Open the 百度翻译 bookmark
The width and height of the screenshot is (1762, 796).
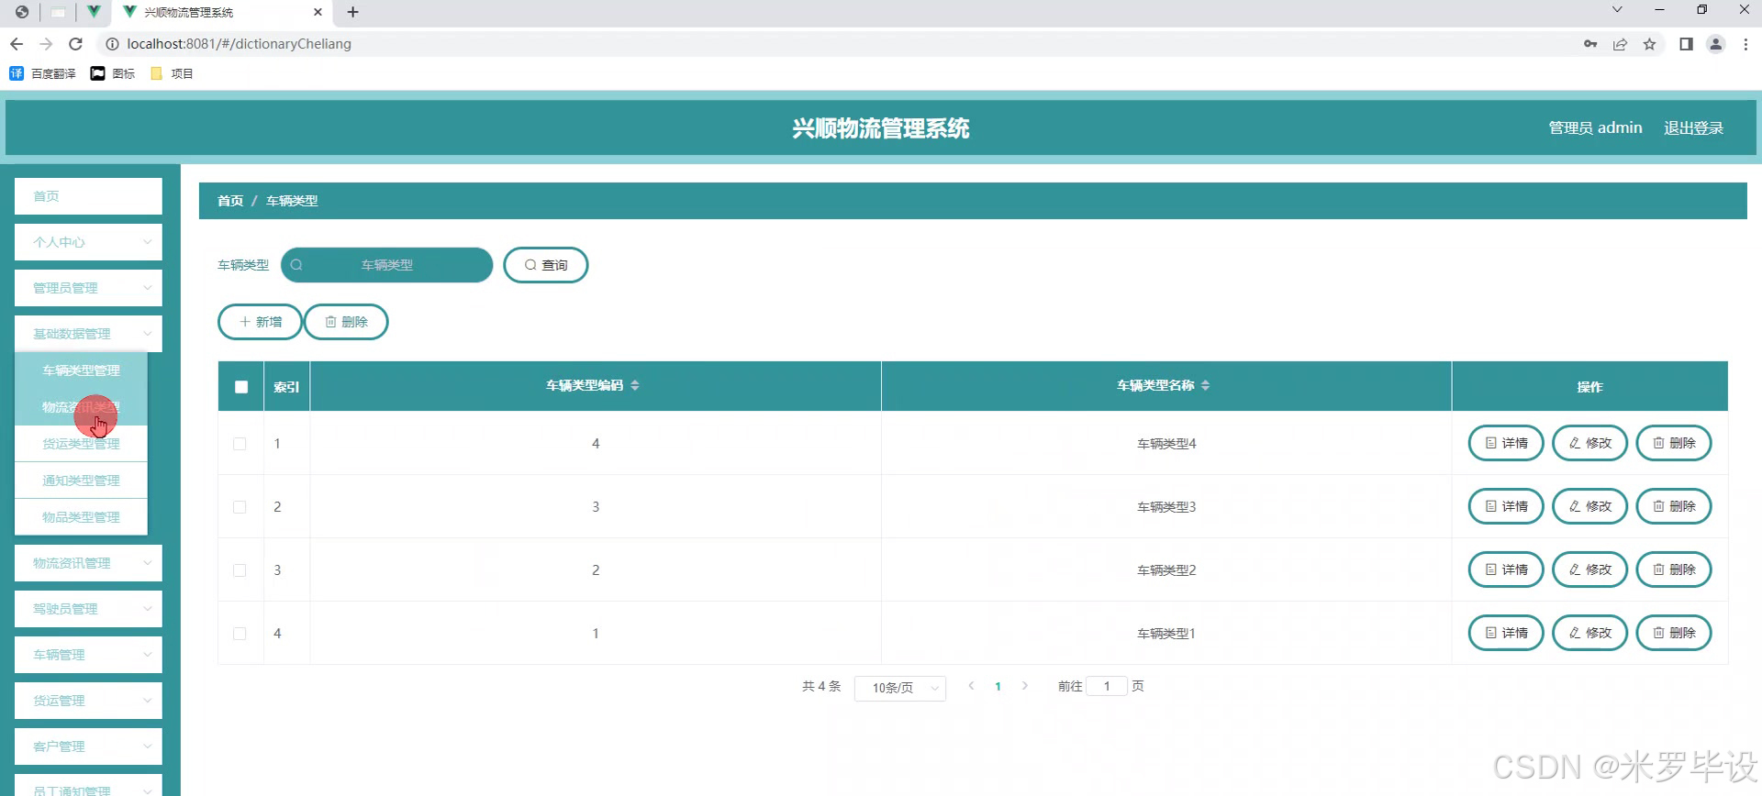42,73
